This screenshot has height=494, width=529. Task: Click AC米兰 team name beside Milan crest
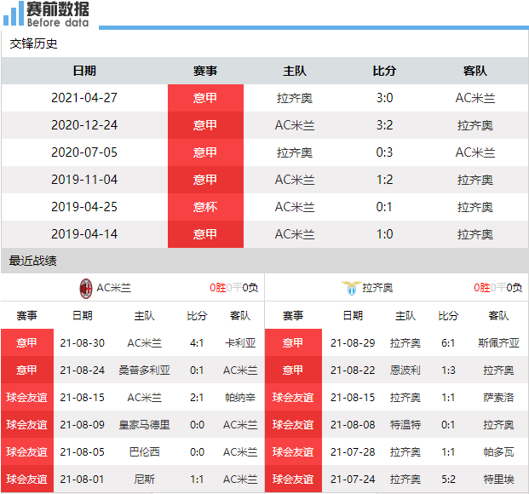[x=113, y=288]
